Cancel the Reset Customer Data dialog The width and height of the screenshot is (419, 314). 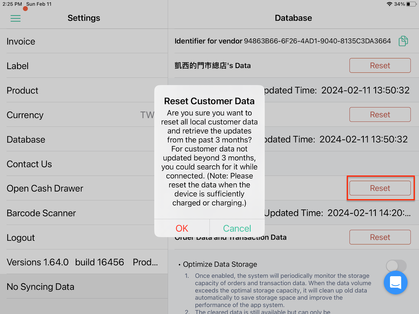click(x=237, y=228)
